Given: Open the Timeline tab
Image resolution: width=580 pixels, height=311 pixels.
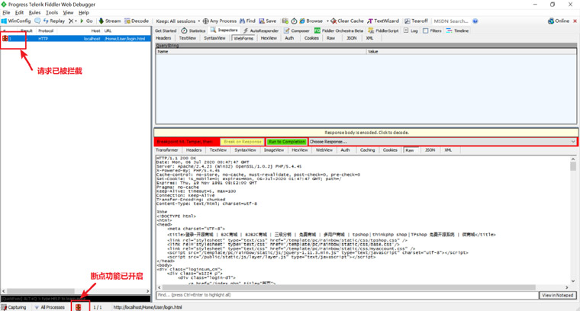Looking at the screenshot, I should coord(458,30).
